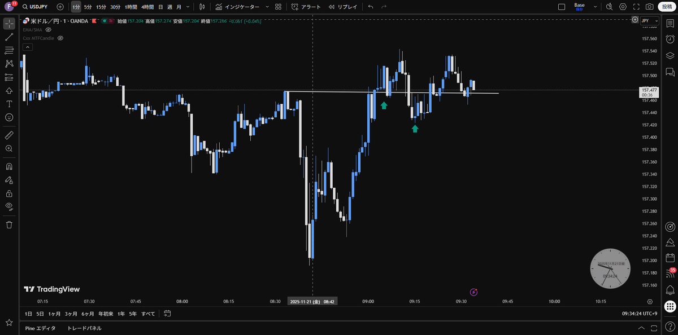The height and width of the screenshot is (335, 678).
Task: Select the 4時間 timeframe
Action: click(148, 7)
